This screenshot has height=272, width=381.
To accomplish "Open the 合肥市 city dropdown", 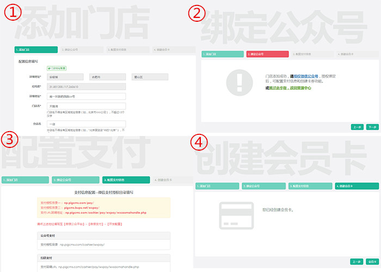I will (x=107, y=77).
